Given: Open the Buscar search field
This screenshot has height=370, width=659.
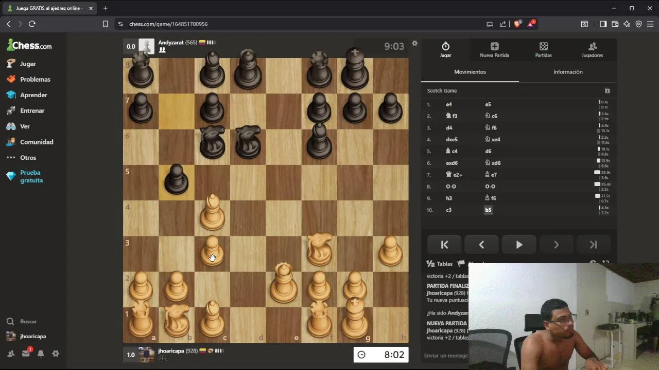Looking at the screenshot, I should 28,321.
